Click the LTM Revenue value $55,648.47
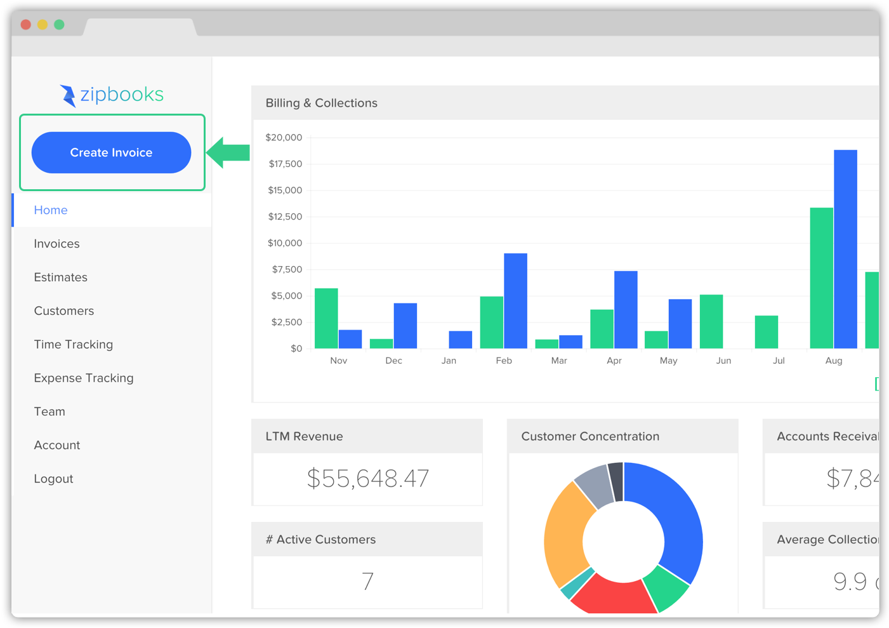 click(368, 479)
